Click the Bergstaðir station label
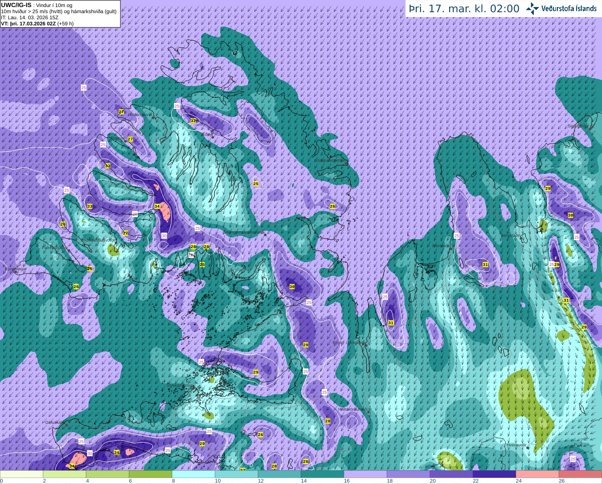This screenshot has height=484, width=602. click(511, 235)
